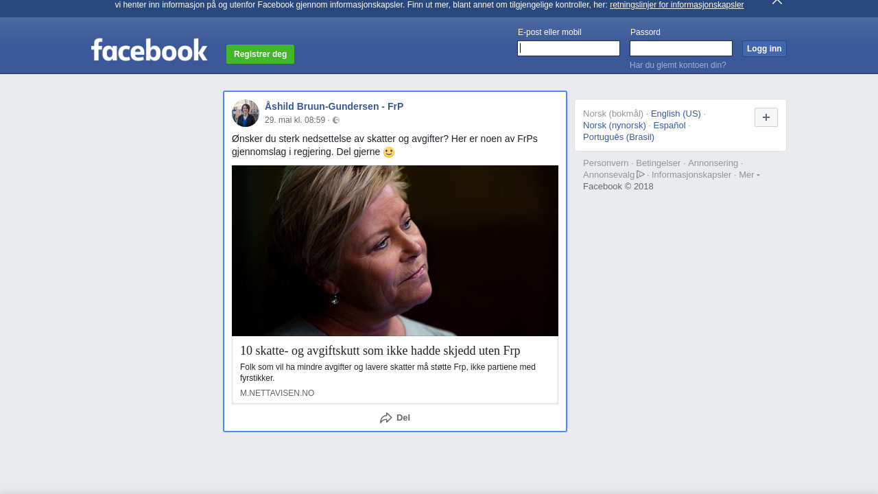Open the post timestamp 29. mai kl. 08:59
Screen dimensions: 878x494
coord(295,120)
